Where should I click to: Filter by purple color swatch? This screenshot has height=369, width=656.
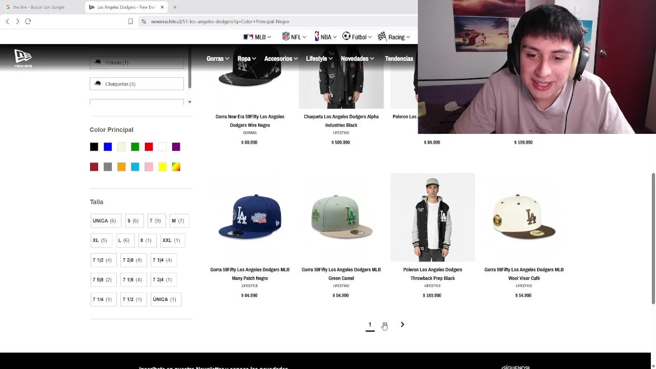(x=176, y=147)
